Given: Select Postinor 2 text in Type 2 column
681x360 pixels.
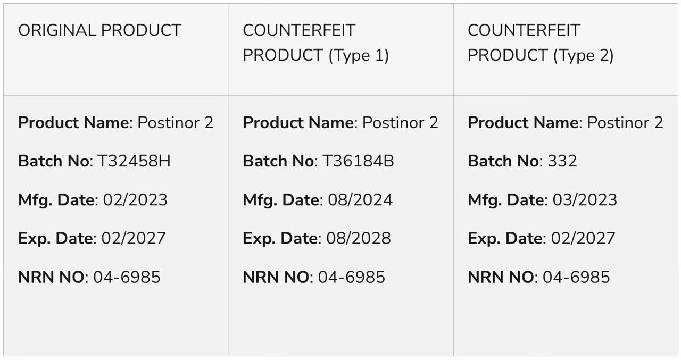Looking at the screenshot, I should click(625, 123).
